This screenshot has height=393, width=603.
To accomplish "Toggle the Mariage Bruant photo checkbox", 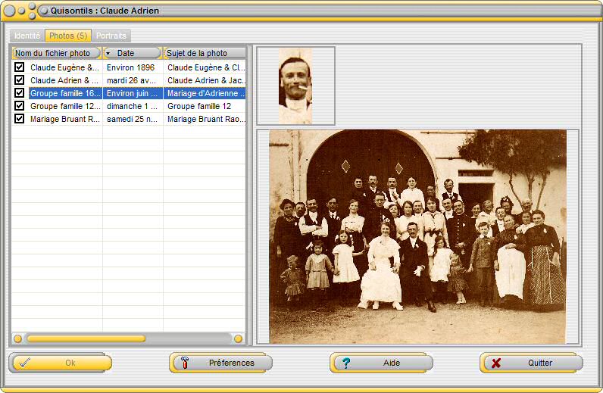I will (20, 119).
